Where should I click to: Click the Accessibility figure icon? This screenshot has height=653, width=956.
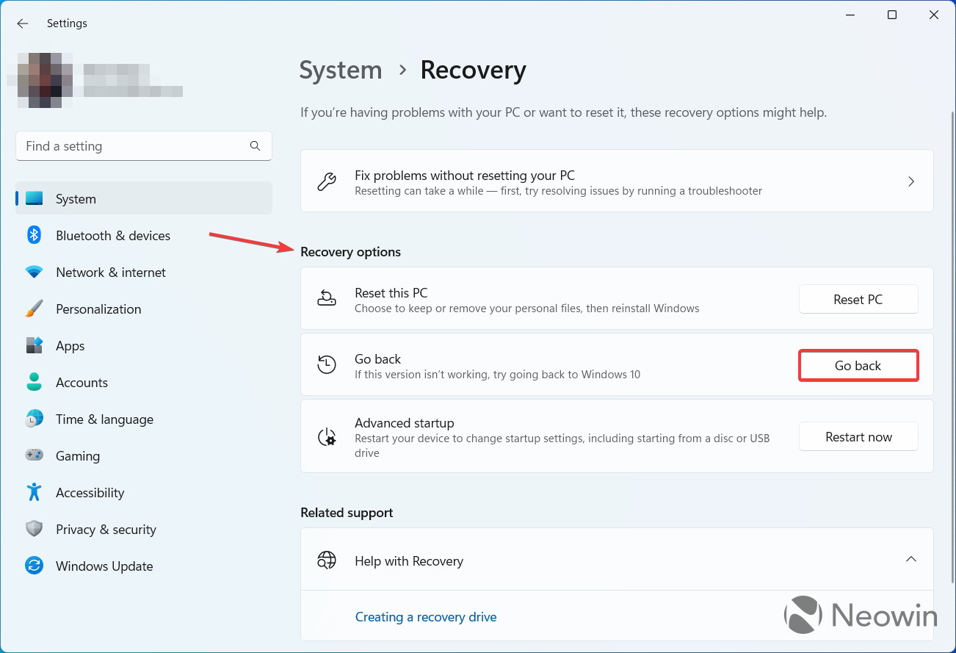tap(34, 492)
